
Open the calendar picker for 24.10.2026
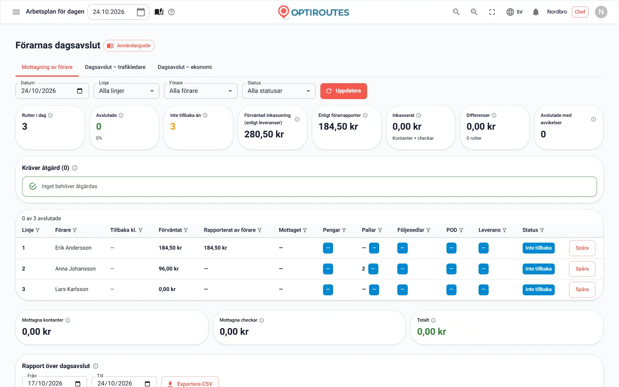click(x=141, y=12)
